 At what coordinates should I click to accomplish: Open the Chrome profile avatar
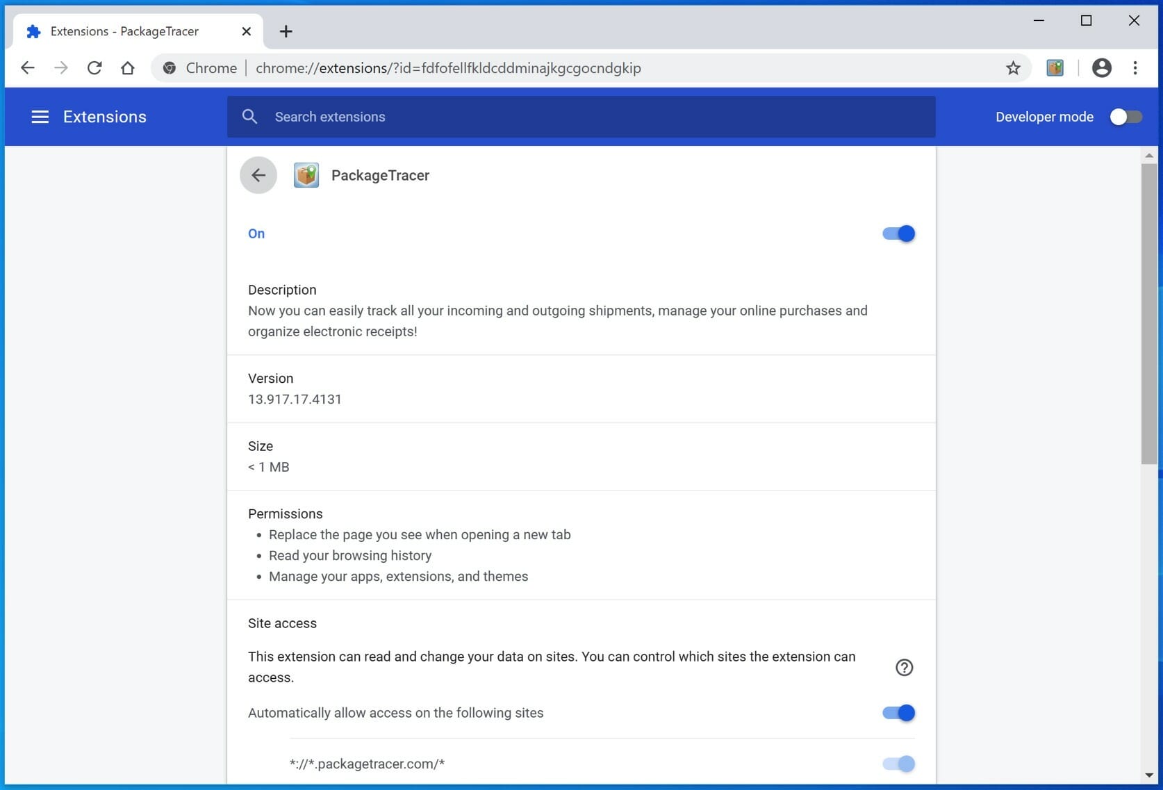(x=1102, y=68)
